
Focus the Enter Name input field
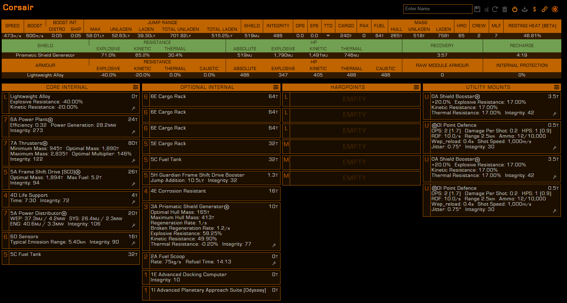tap(438, 9)
